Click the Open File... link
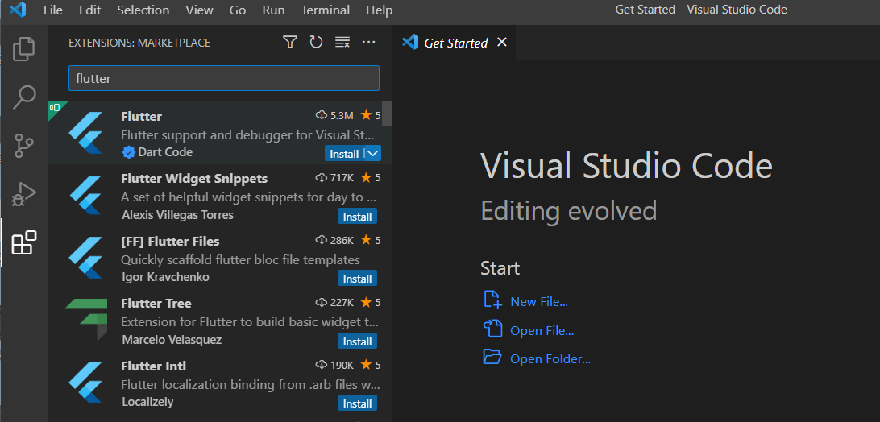The width and height of the screenshot is (880, 422). (542, 330)
